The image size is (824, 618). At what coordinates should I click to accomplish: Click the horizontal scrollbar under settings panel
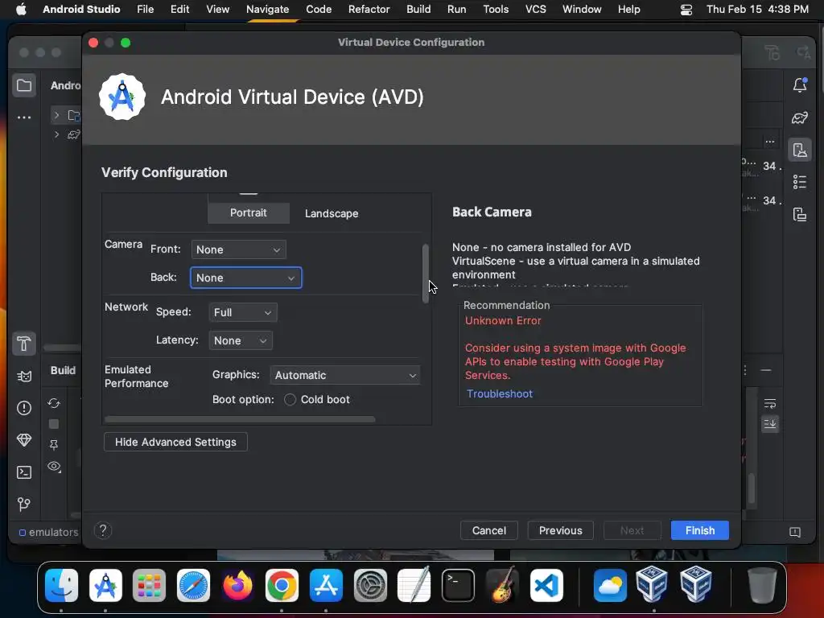tap(240, 418)
